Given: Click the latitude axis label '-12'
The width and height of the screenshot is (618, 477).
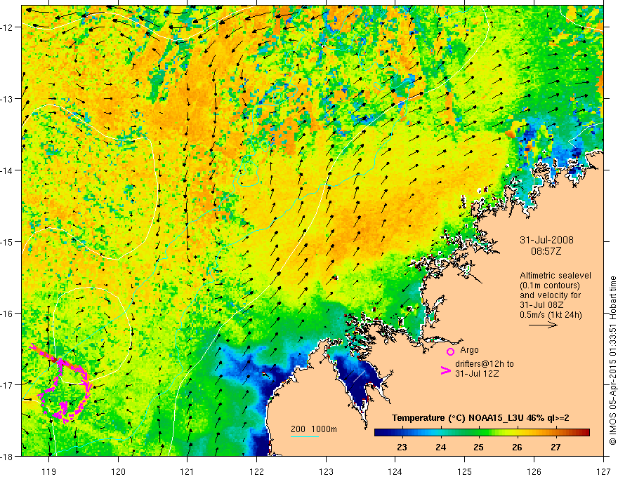Looking at the screenshot, I should (x=7, y=27).
